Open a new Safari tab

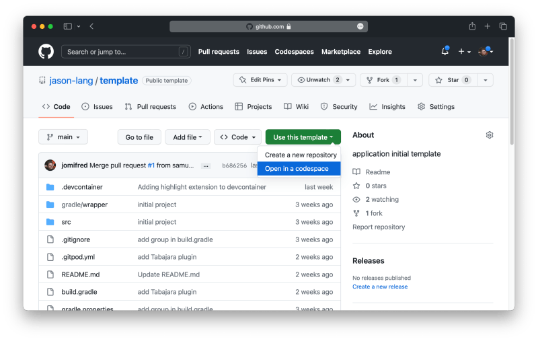pos(487,26)
